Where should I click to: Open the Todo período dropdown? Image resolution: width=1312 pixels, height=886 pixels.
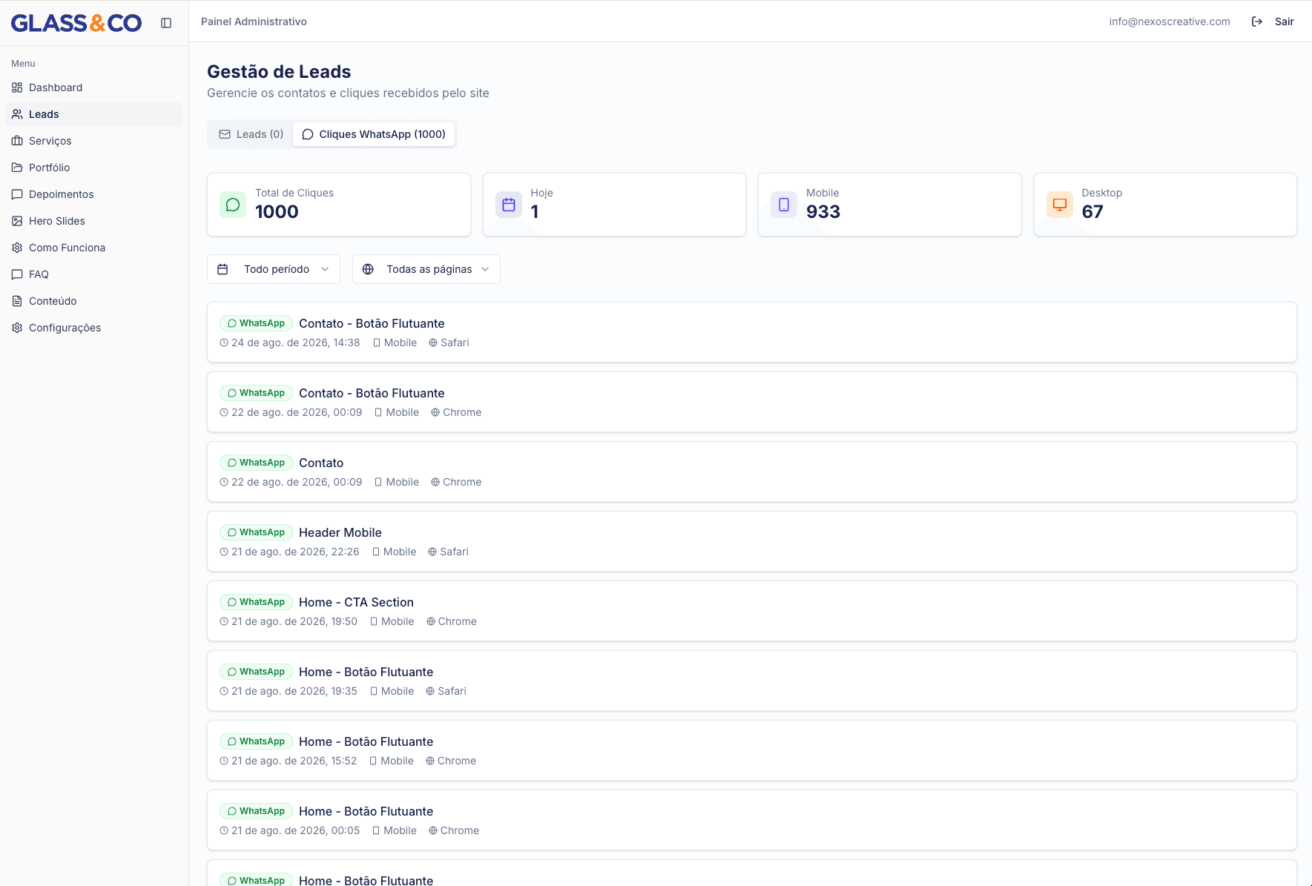[x=274, y=269]
